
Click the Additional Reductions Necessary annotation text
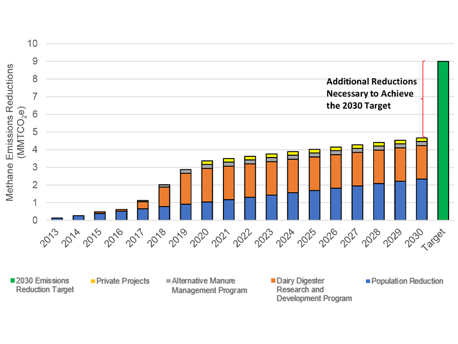click(370, 93)
